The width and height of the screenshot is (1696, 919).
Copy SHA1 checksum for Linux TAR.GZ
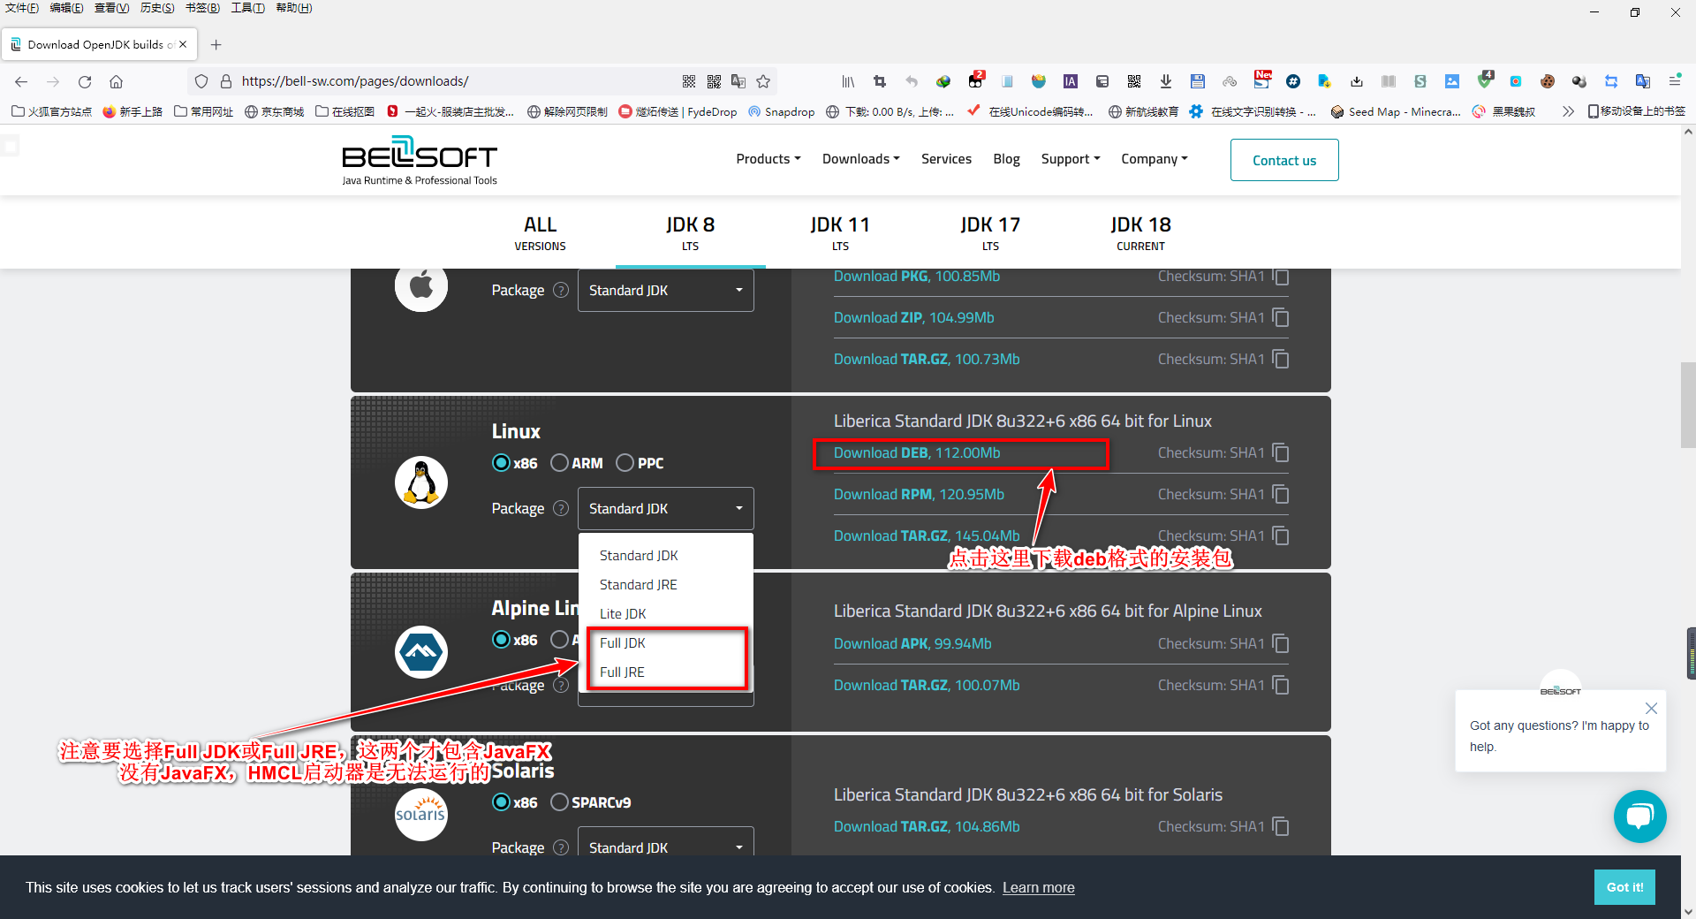click(1281, 535)
